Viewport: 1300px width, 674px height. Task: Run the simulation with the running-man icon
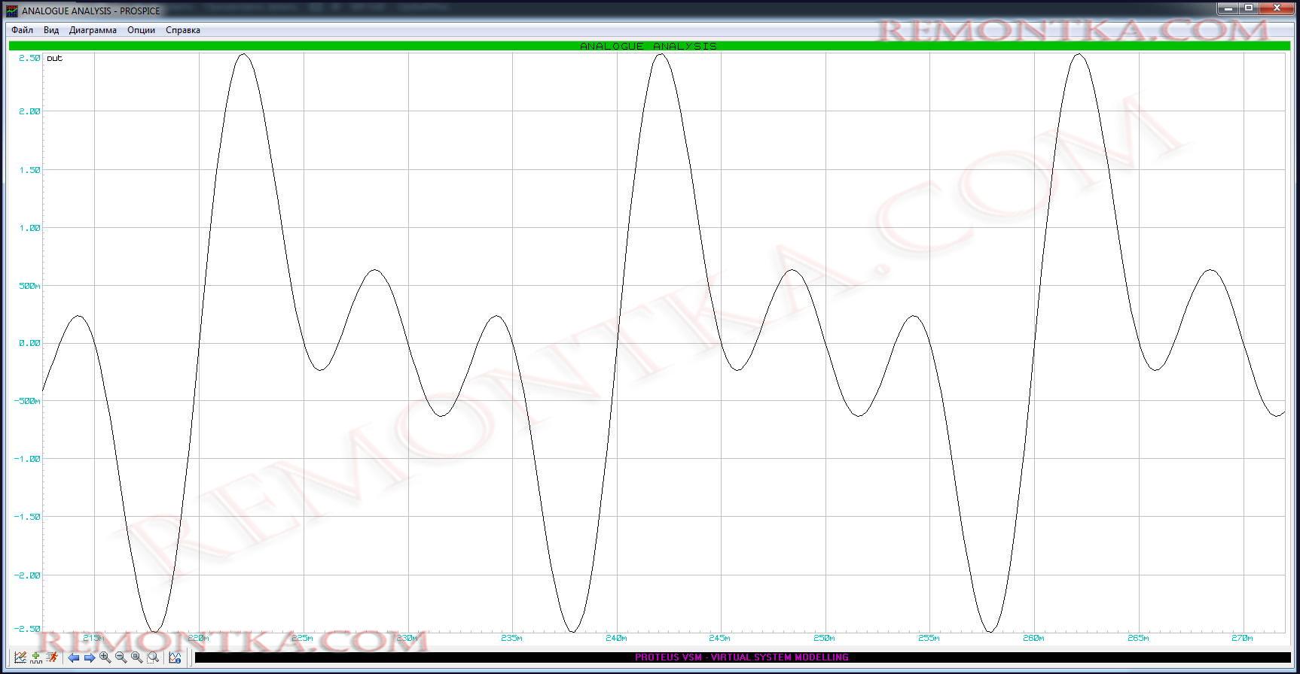[x=52, y=657]
